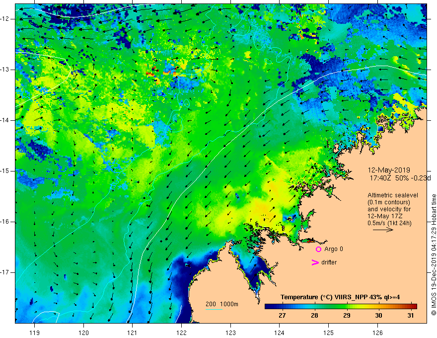Click the 0.5m/s (1kt 24h) label

[x=389, y=223]
